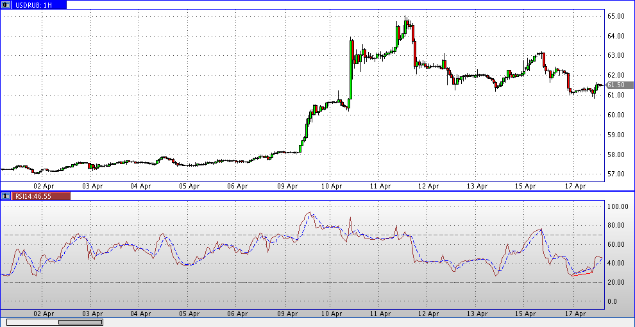Click 17 Apr on the RSI panel time axis

575,314
